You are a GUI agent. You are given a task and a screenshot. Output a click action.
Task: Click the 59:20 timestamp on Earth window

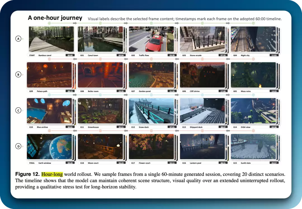(70, 163)
